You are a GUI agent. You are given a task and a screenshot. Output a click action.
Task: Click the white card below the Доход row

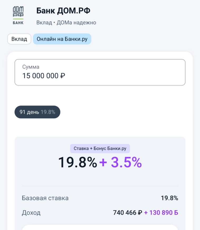(x=100, y=227)
